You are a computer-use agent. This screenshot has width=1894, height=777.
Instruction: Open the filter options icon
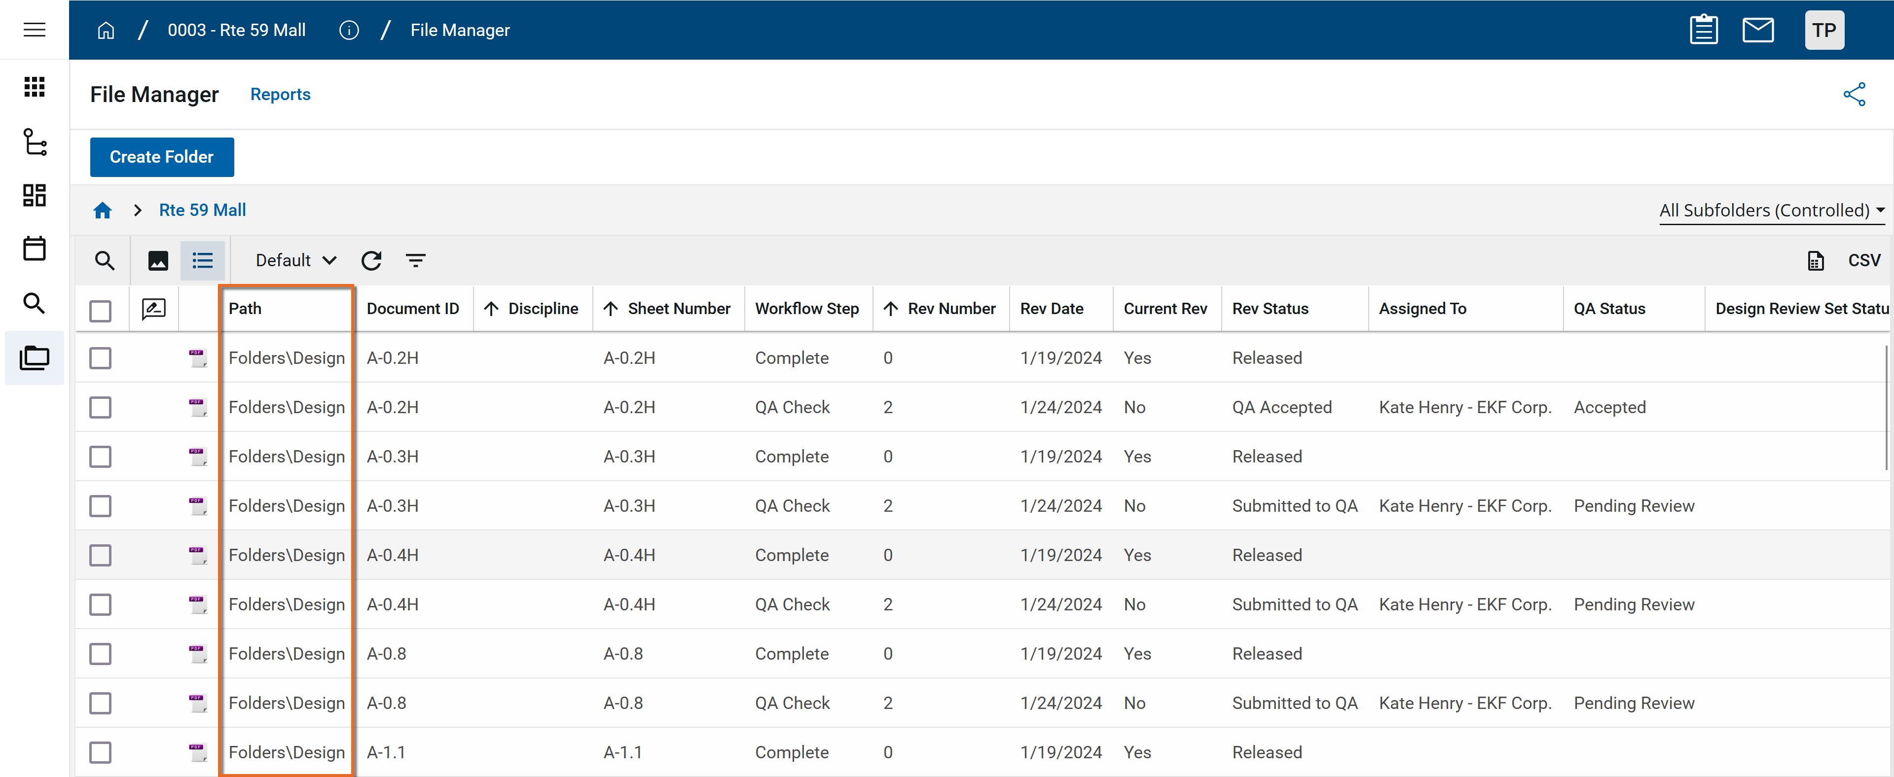click(x=415, y=260)
